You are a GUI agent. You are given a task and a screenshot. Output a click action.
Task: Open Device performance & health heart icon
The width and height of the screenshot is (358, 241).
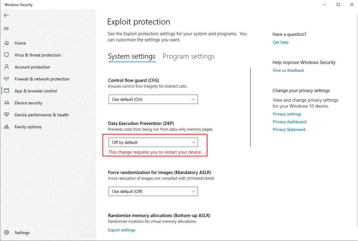(x=7, y=115)
